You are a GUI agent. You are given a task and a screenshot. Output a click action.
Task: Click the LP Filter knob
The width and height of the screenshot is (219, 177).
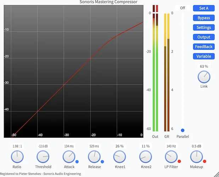171,156
